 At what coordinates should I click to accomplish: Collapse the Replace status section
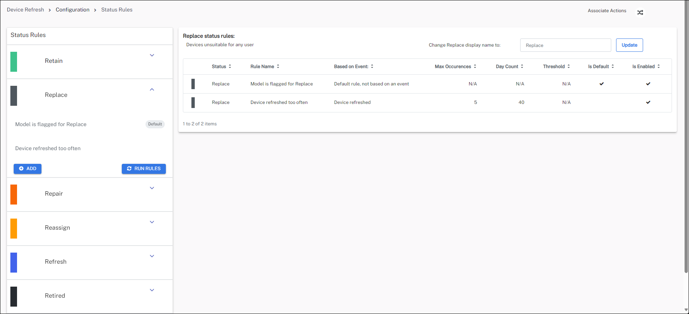(x=152, y=90)
